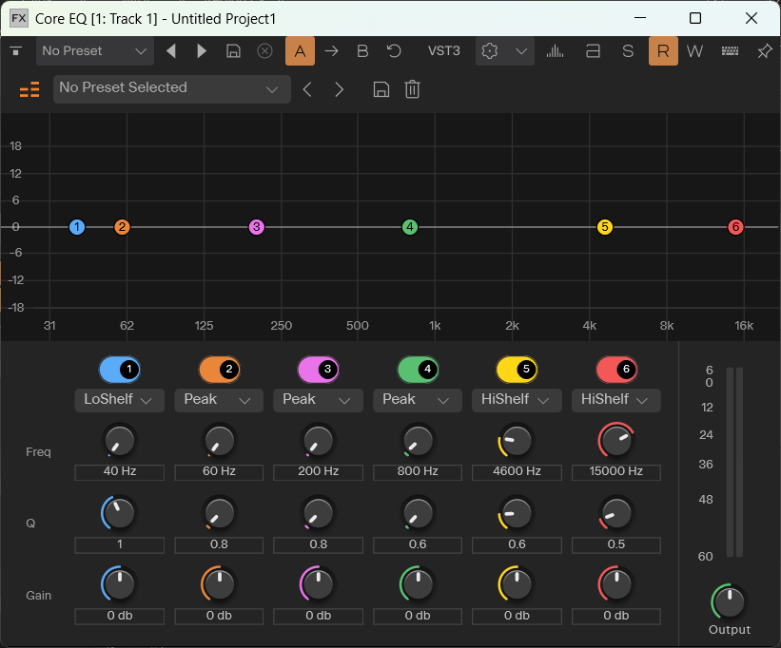
Task: Click the circled X delete preset icon
Action: pos(265,50)
